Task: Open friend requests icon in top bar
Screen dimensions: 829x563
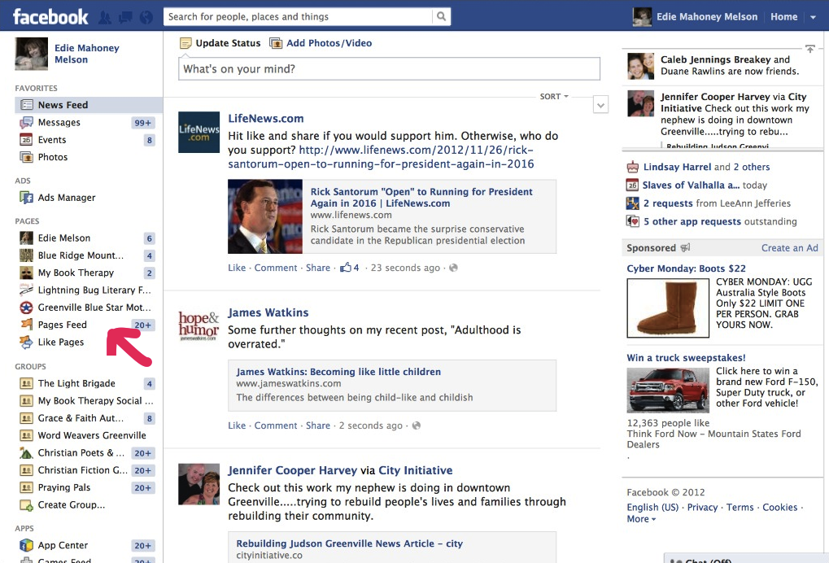Action: 105,17
